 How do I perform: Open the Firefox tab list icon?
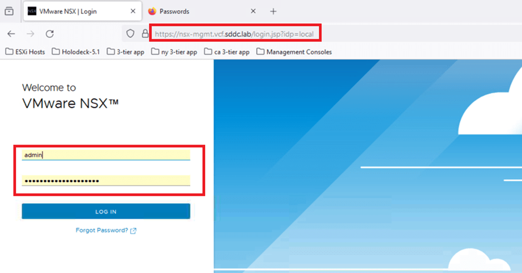pyautogui.click(x=9, y=11)
